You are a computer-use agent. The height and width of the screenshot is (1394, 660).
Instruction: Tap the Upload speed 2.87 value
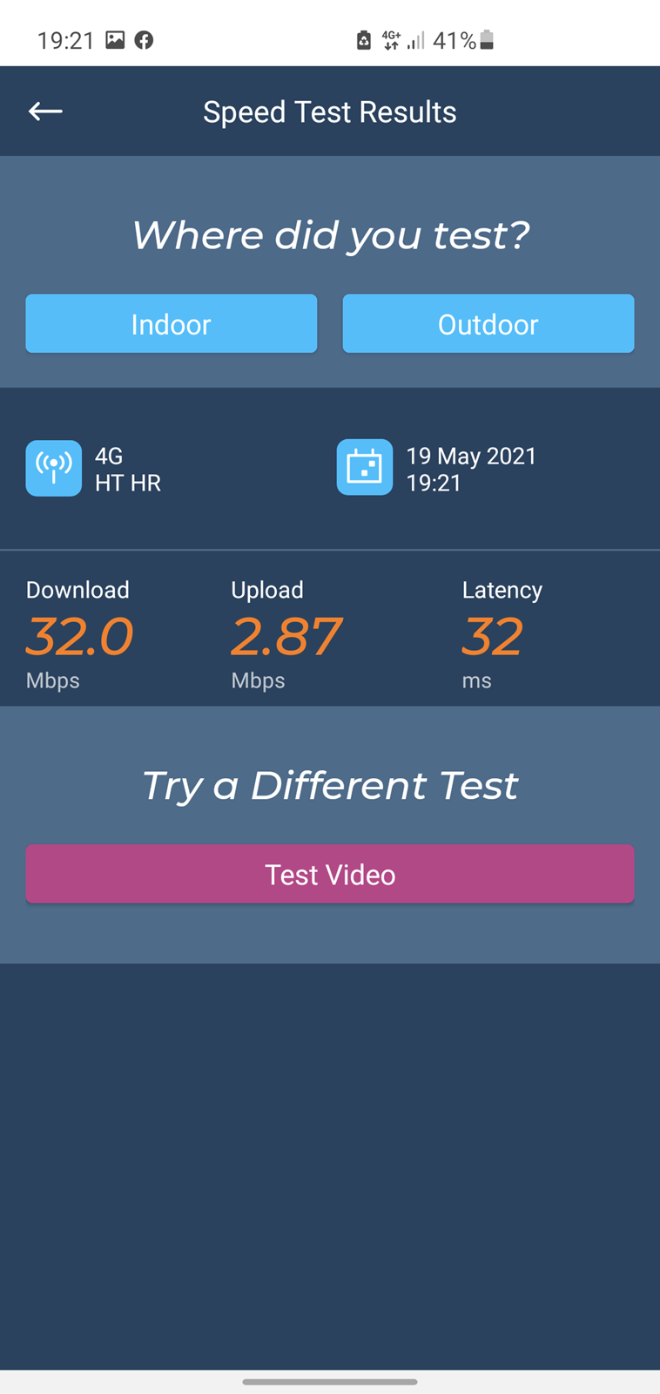click(286, 636)
